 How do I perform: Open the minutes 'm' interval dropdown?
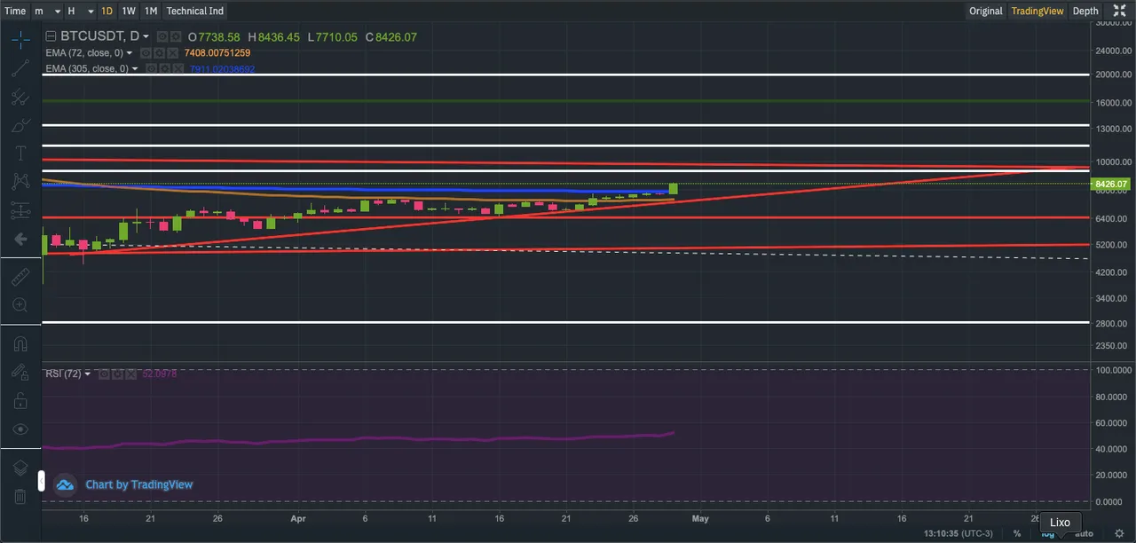48,11
